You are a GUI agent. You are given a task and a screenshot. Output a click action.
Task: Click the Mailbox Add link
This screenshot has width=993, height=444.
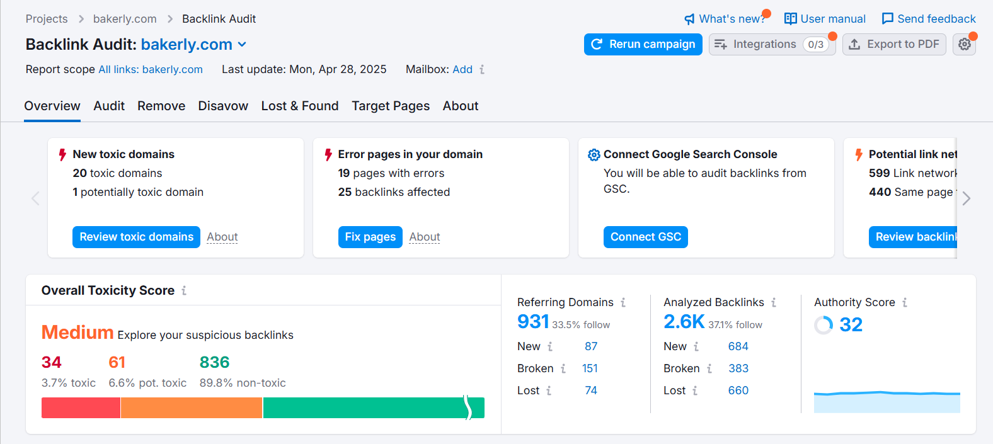462,69
